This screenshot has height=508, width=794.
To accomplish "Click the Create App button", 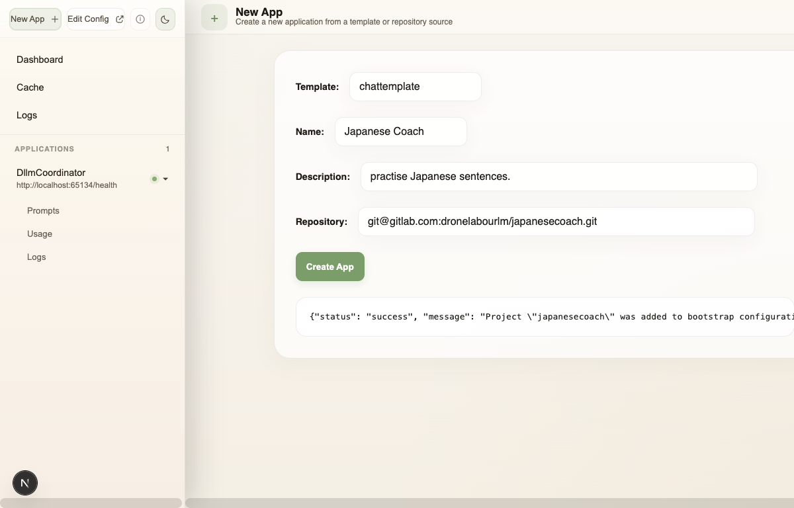I will pyautogui.click(x=330, y=267).
